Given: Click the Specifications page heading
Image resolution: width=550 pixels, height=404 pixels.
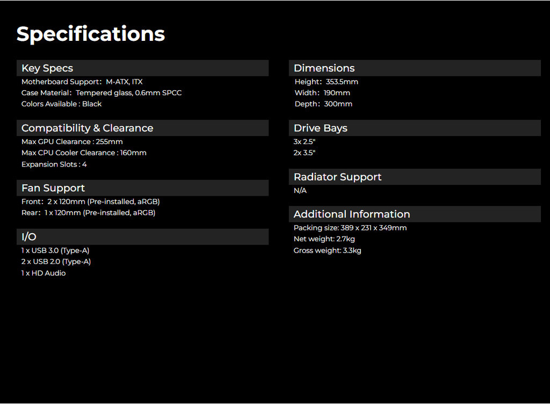Looking at the screenshot, I should pos(90,34).
